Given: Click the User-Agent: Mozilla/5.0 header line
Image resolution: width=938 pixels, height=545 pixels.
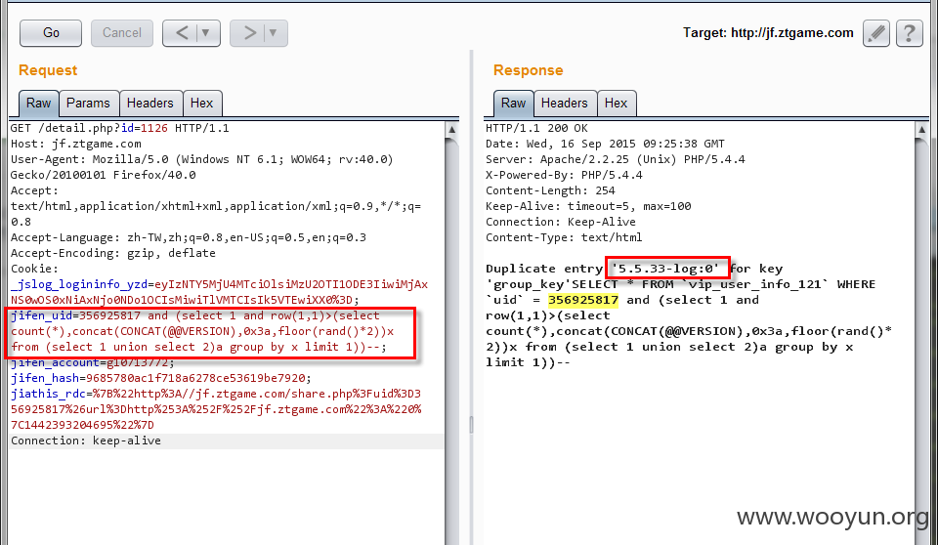Looking at the screenshot, I should tap(201, 167).
